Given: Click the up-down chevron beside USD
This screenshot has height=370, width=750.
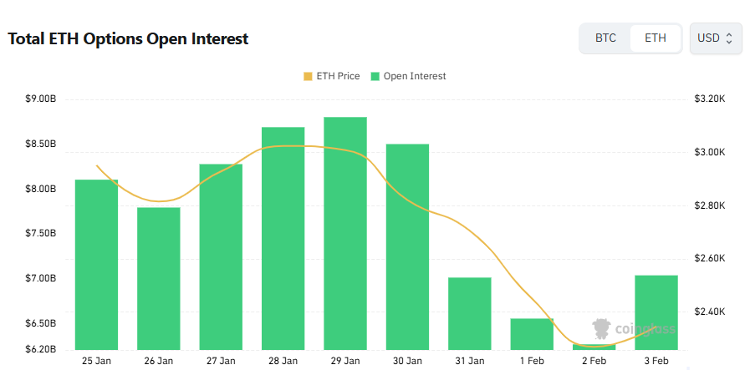Looking at the screenshot, I should pyautogui.click(x=729, y=38).
